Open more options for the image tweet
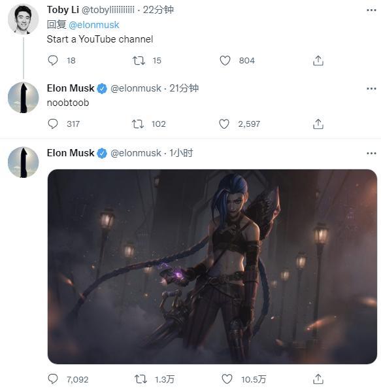 [371, 154]
